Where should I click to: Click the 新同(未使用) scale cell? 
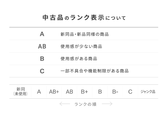20,92
